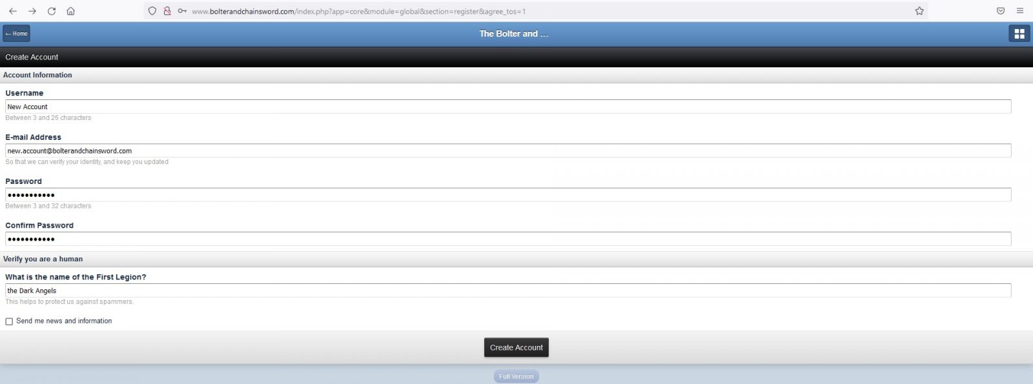Select the E-mail Address field

point(508,150)
